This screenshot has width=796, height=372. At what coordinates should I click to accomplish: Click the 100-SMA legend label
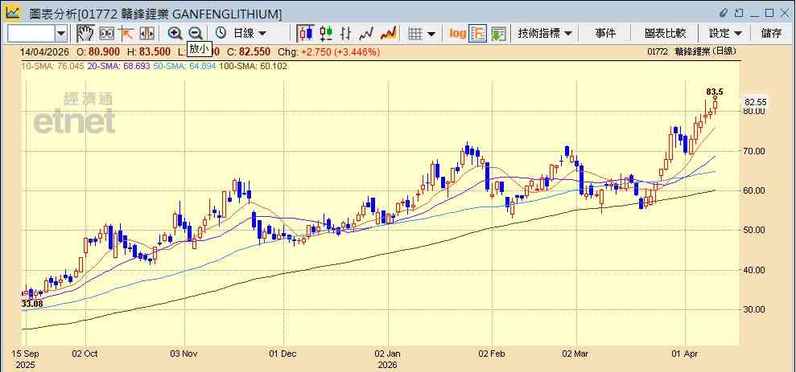254,66
